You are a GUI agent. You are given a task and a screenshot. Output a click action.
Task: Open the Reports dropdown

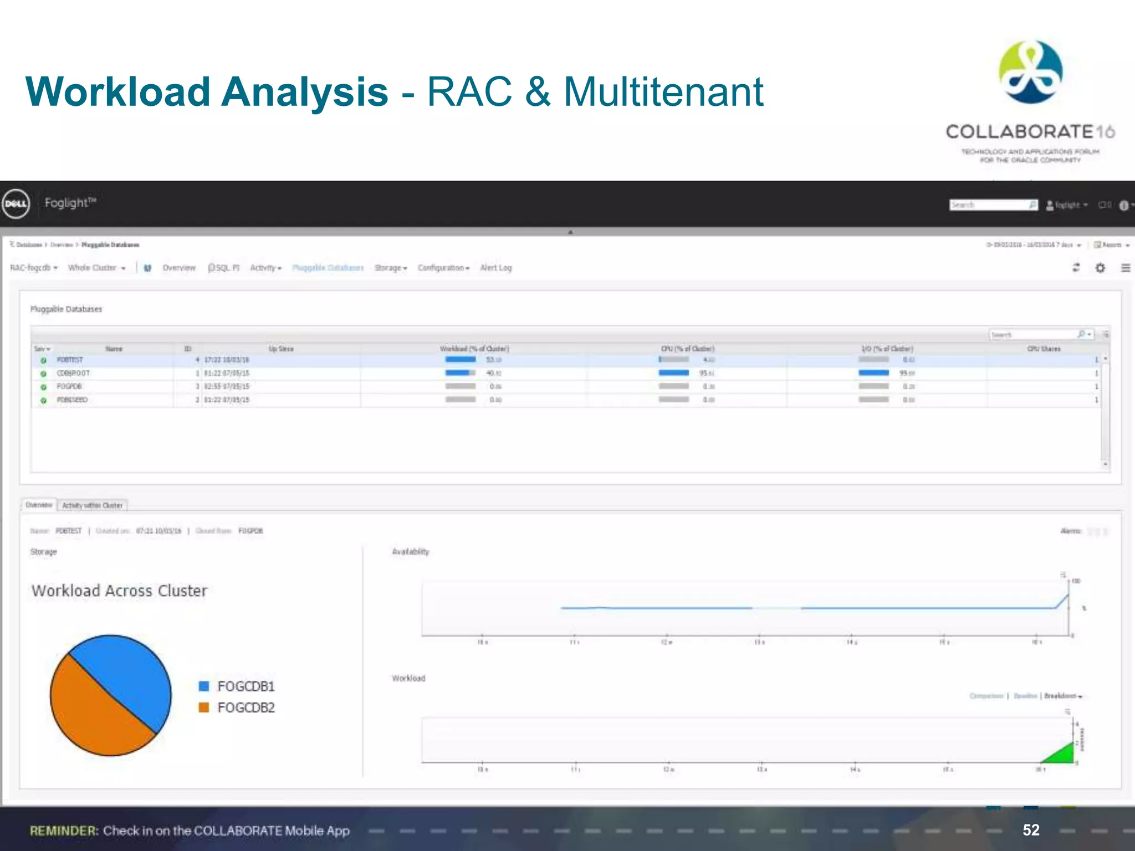pyautogui.click(x=1111, y=245)
